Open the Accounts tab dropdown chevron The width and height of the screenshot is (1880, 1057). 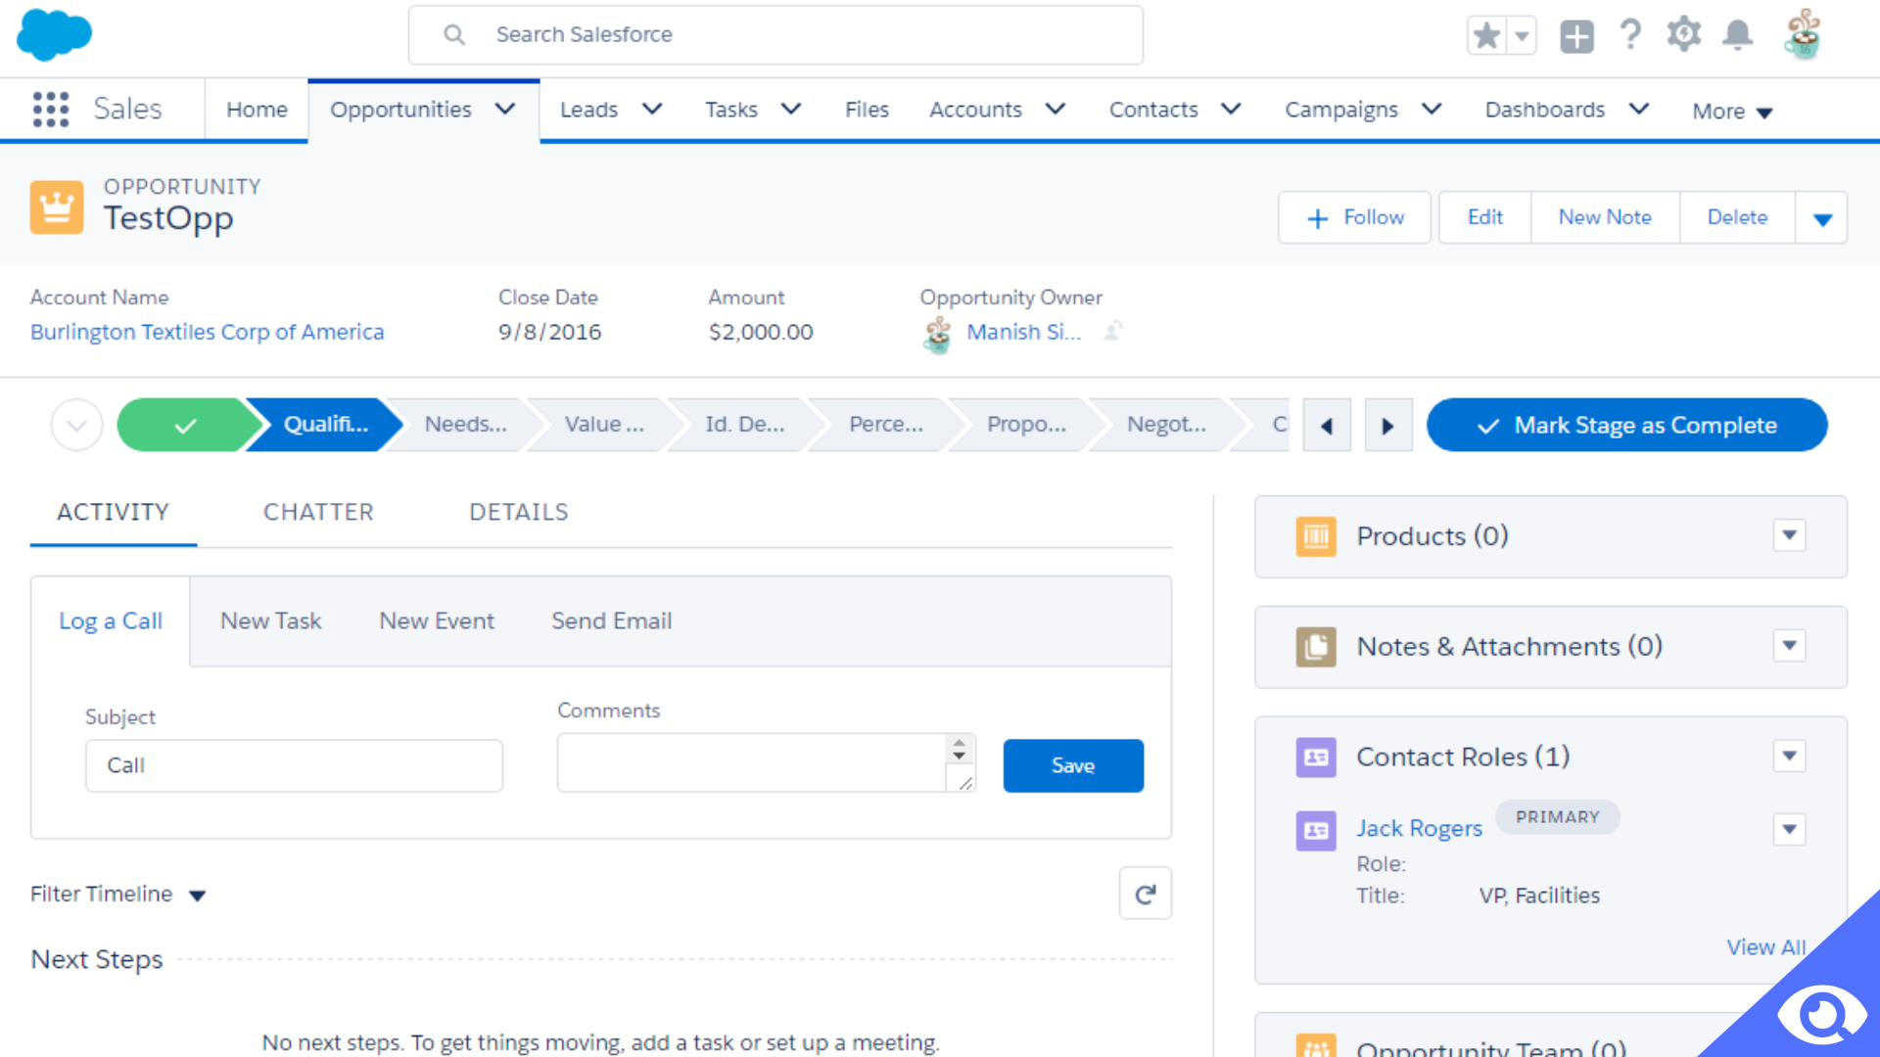[x=1056, y=110]
